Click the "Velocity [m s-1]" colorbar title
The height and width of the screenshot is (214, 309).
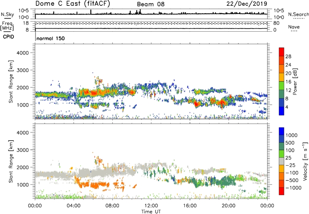point(305,161)
